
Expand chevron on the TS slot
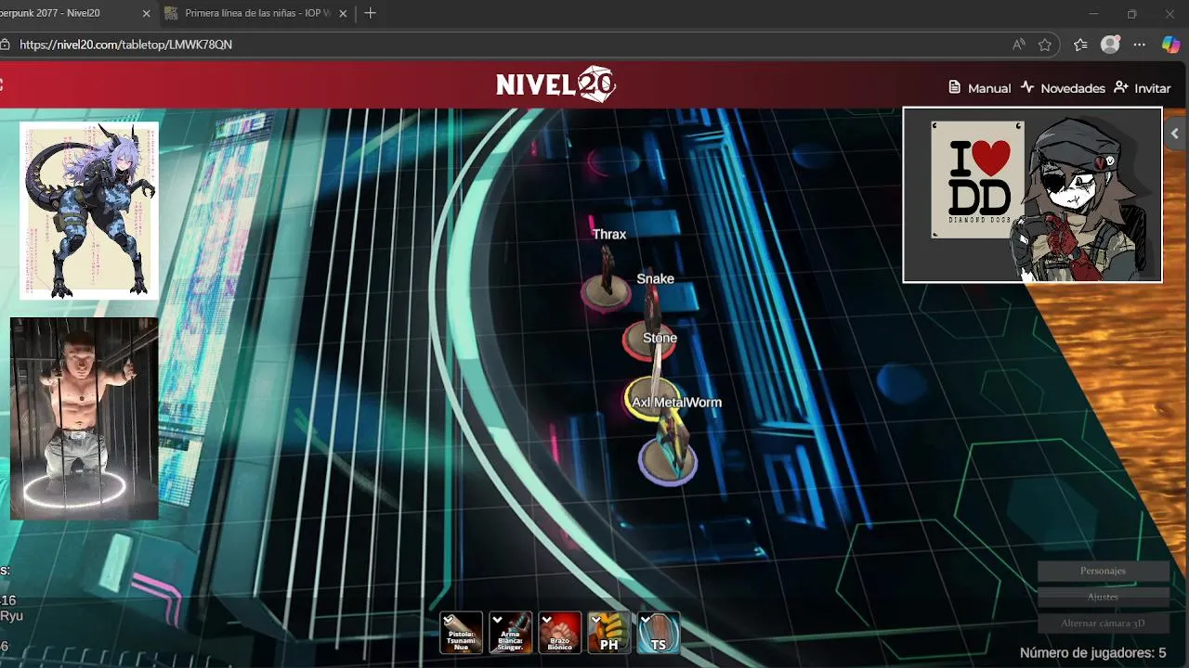[x=646, y=620]
